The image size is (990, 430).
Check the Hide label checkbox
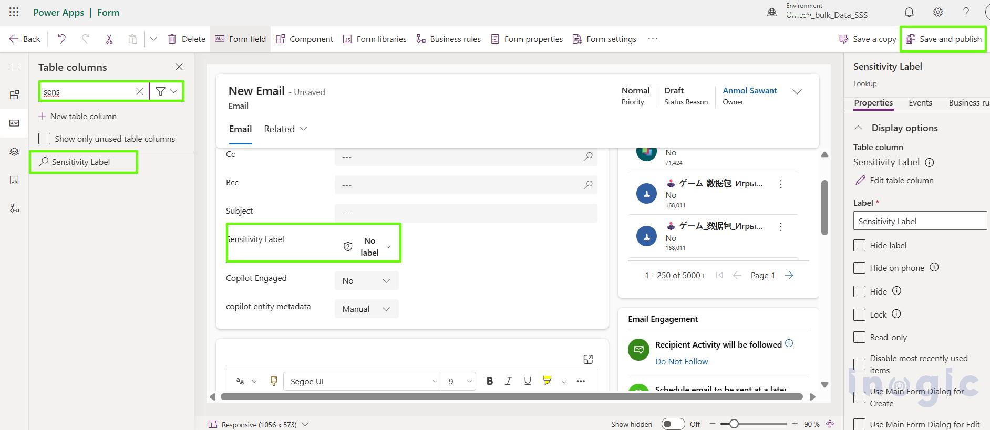pos(859,245)
